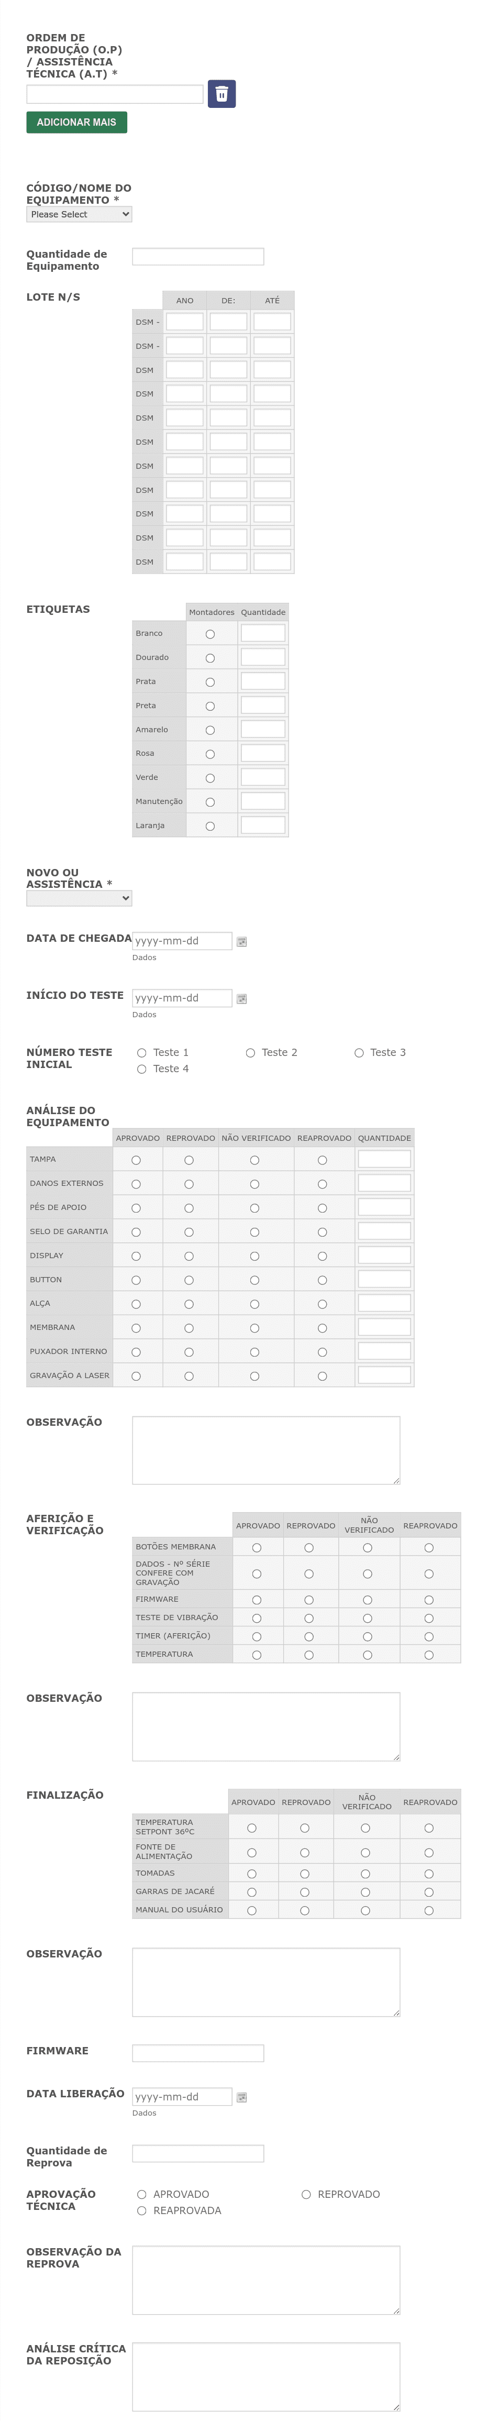Viewport: 487px width, 2421px height.
Task: Open the Novo ou Assistência dropdown
Action: pos(79,898)
